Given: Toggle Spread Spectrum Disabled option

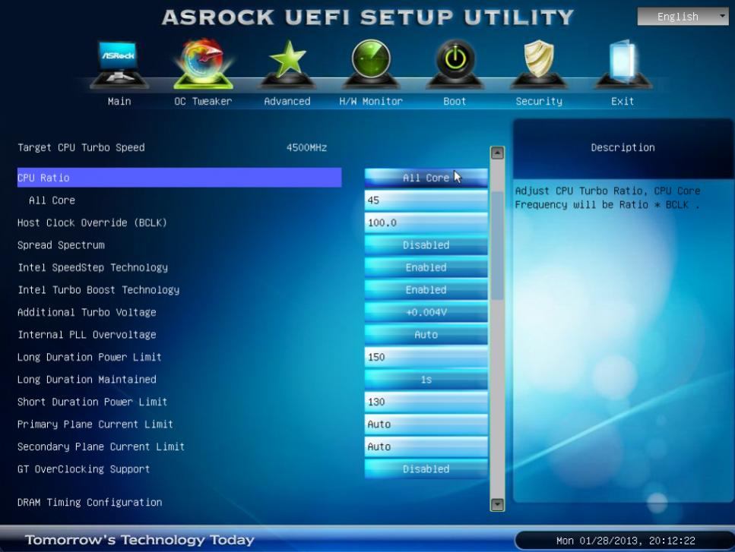Looking at the screenshot, I should point(426,245).
